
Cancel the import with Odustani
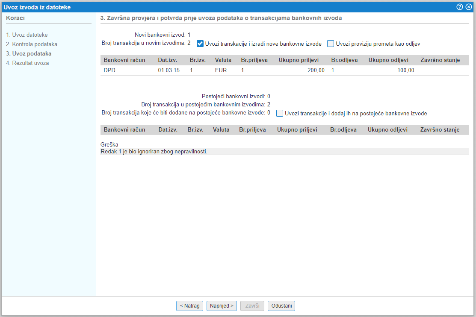point(281,306)
